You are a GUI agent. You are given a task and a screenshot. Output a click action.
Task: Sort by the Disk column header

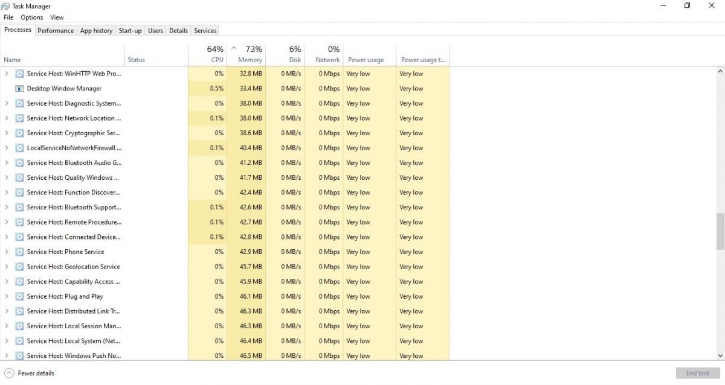tap(285, 55)
